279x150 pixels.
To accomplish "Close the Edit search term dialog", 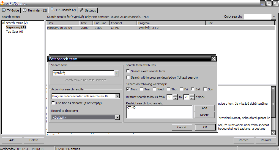I will (x=214, y=59).
